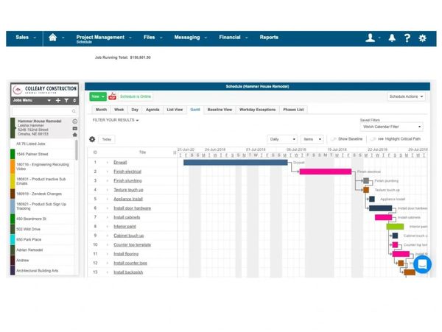Open Welch Calendar Filter saved filters dropdown
The image size is (442, 332).
click(x=390, y=127)
